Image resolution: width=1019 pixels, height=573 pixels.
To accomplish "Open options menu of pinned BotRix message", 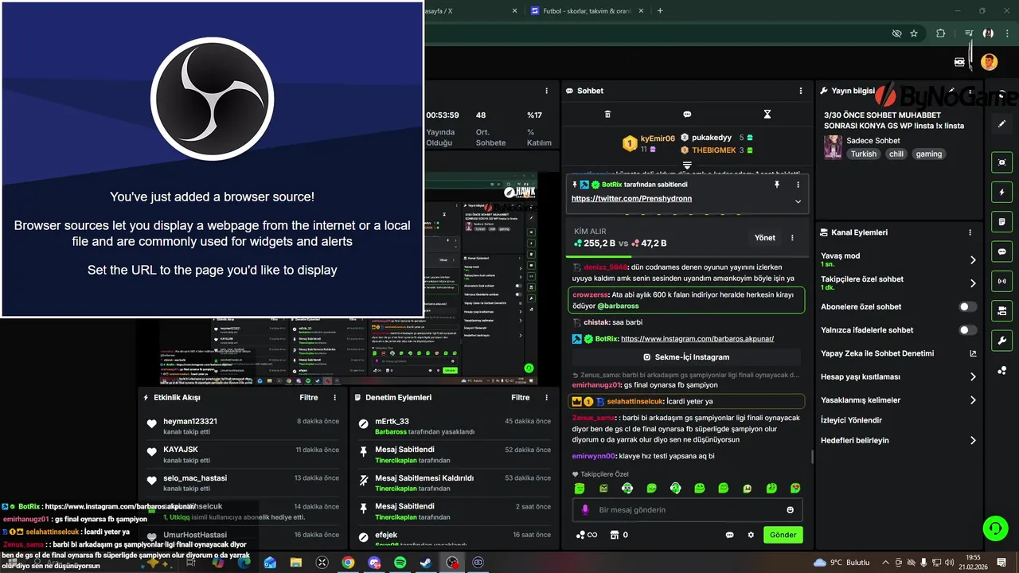I will pyautogui.click(x=798, y=184).
